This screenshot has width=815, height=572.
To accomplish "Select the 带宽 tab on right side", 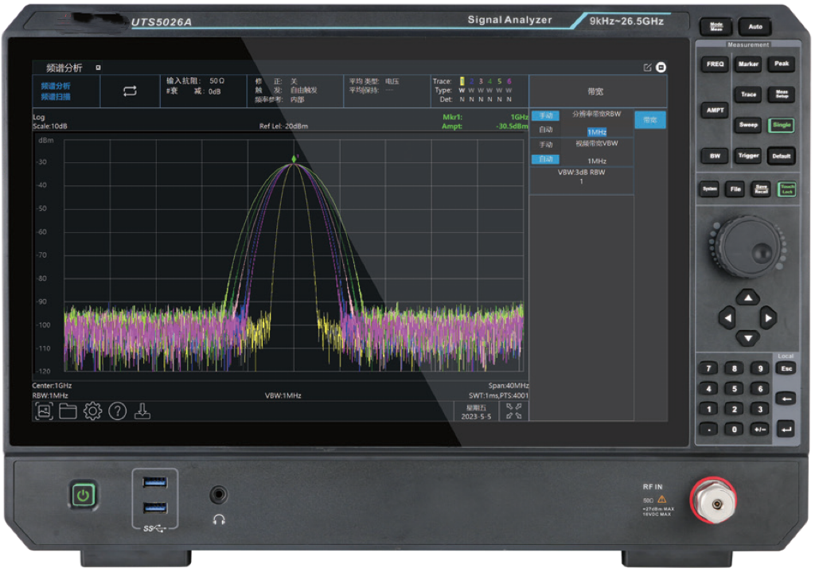I will tap(649, 120).
